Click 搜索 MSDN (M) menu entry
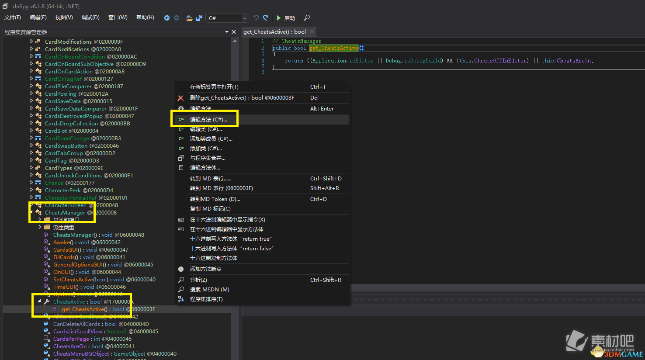645x360 pixels. (262, 290)
